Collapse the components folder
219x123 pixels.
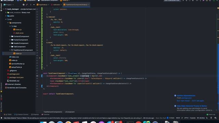coord(8,23)
